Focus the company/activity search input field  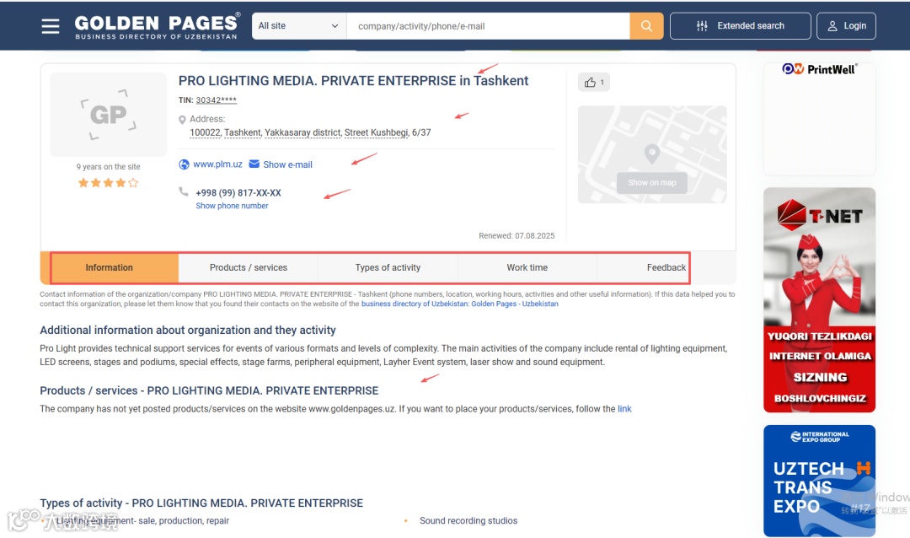pos(488,26)
